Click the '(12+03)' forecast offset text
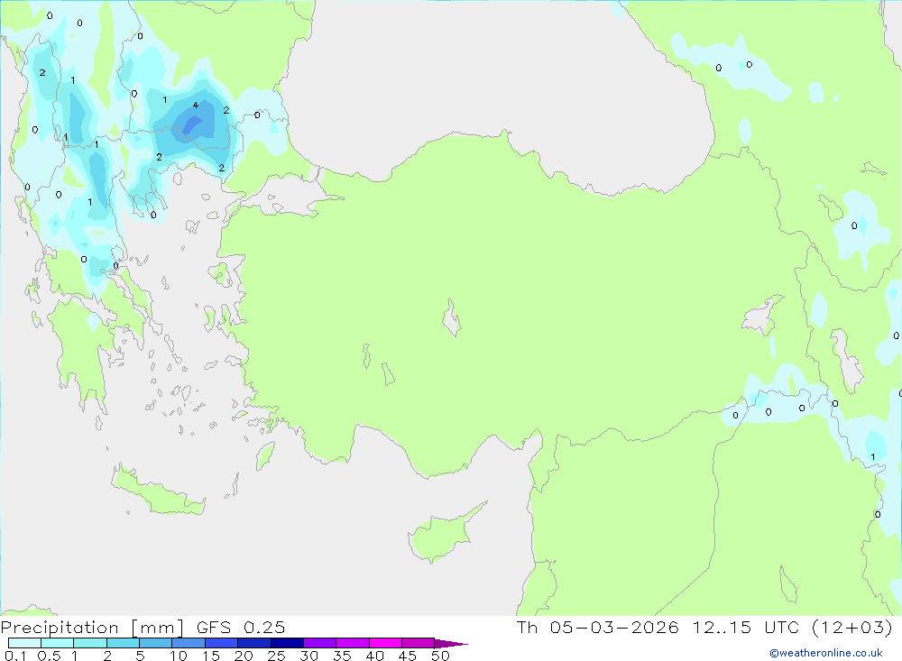Image resolution: width=902 pixels, height=661 pixels. click(852, 627)
